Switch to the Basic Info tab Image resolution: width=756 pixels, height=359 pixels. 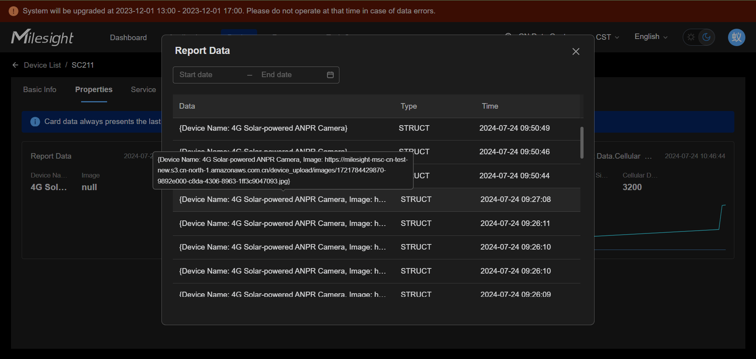tap(40, 89)
